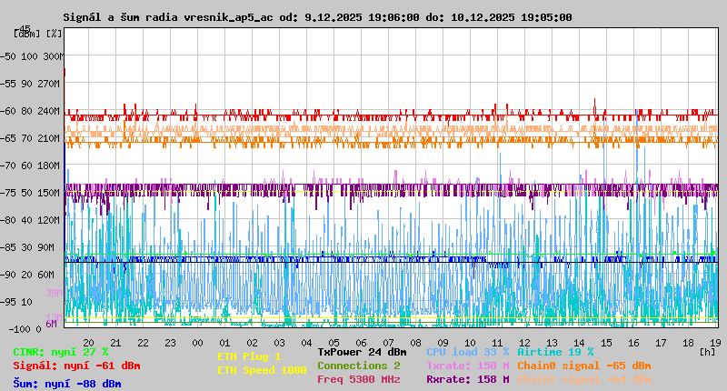This screenshot has height=391, width=727.
Task: Click the green CINR legend entry
Action: pos(60,352)
